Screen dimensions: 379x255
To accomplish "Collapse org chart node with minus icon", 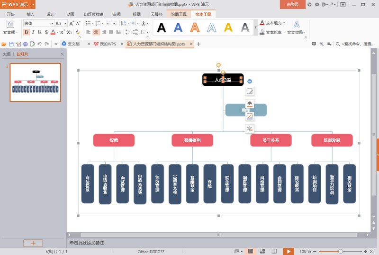I will point(250,82).
